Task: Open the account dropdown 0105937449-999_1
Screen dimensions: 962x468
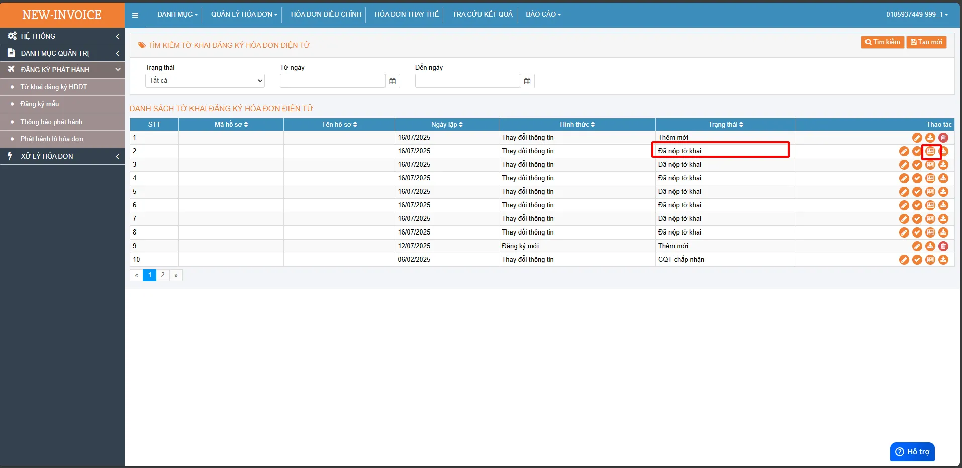Action: tap(917, 14)
